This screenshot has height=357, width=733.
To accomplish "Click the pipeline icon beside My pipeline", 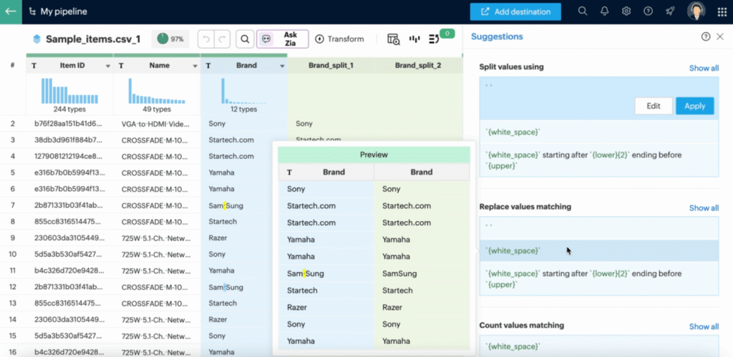I will [x=32, y=11].
